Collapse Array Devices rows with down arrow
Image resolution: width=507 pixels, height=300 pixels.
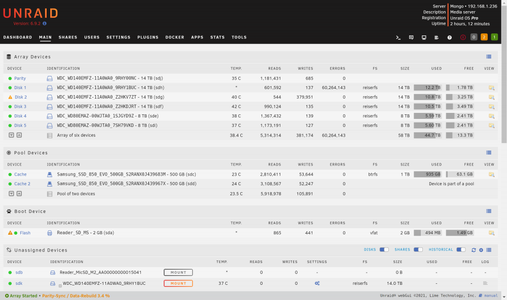coord(11,135)
